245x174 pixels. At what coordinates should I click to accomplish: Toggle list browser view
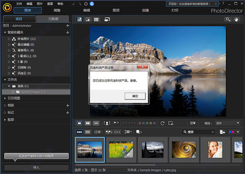point(88,132)
